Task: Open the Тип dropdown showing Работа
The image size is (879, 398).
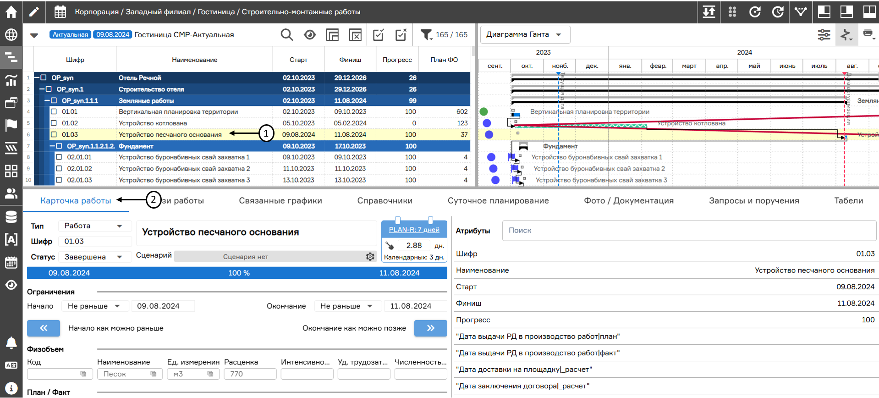Action: pos(94,226)
